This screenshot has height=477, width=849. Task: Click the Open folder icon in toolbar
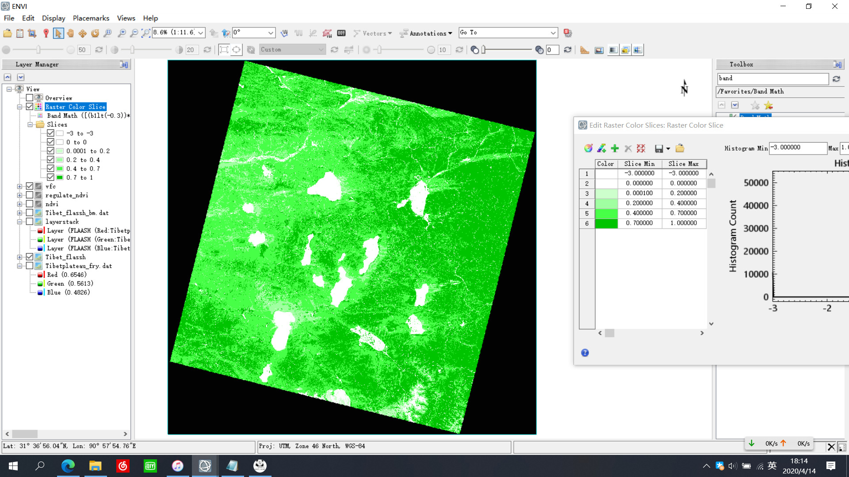click(8, 33)
